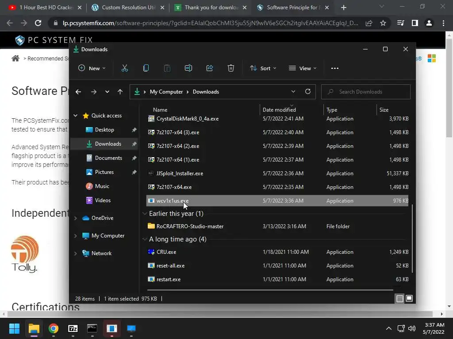453x339 pixels.
Task: Click the Rename icon in Explorer toolbar
Action: pos(188,68)
